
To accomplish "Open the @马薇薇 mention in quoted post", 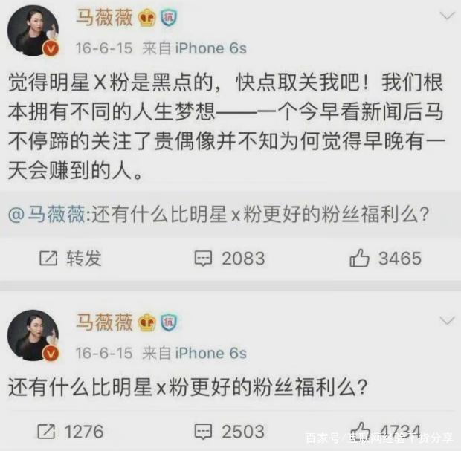I will point(47,215).
